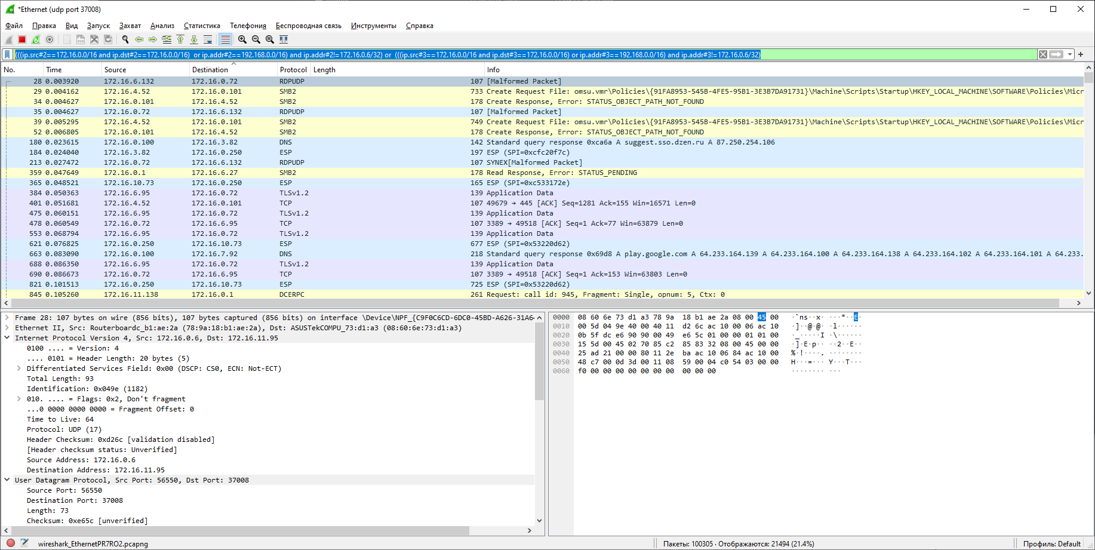Image resolution: width=1095 pixels, height=550 pixels.
Task: Open the Статистика menu
Action: [x=202, y=26]
